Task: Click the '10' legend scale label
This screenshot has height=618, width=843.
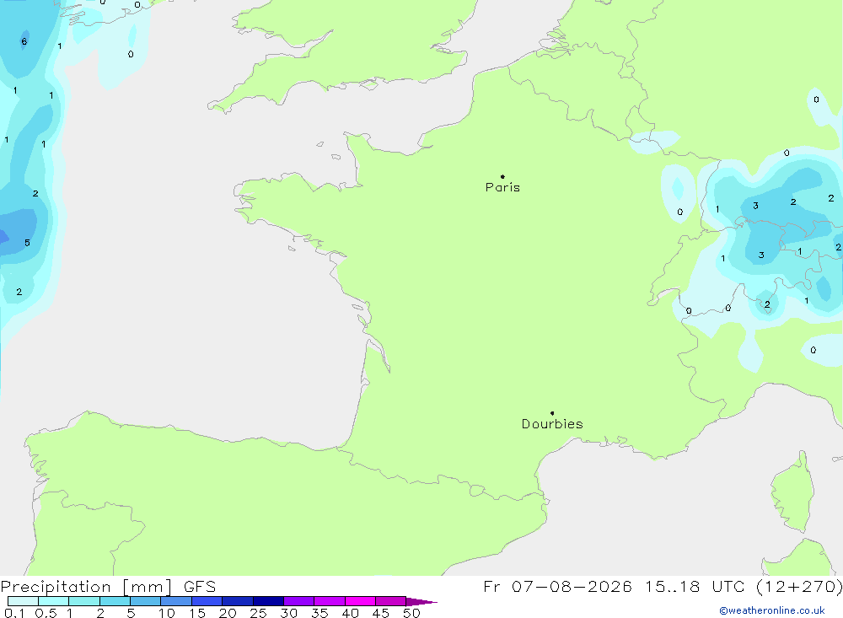Action: (x=167, y=613)
